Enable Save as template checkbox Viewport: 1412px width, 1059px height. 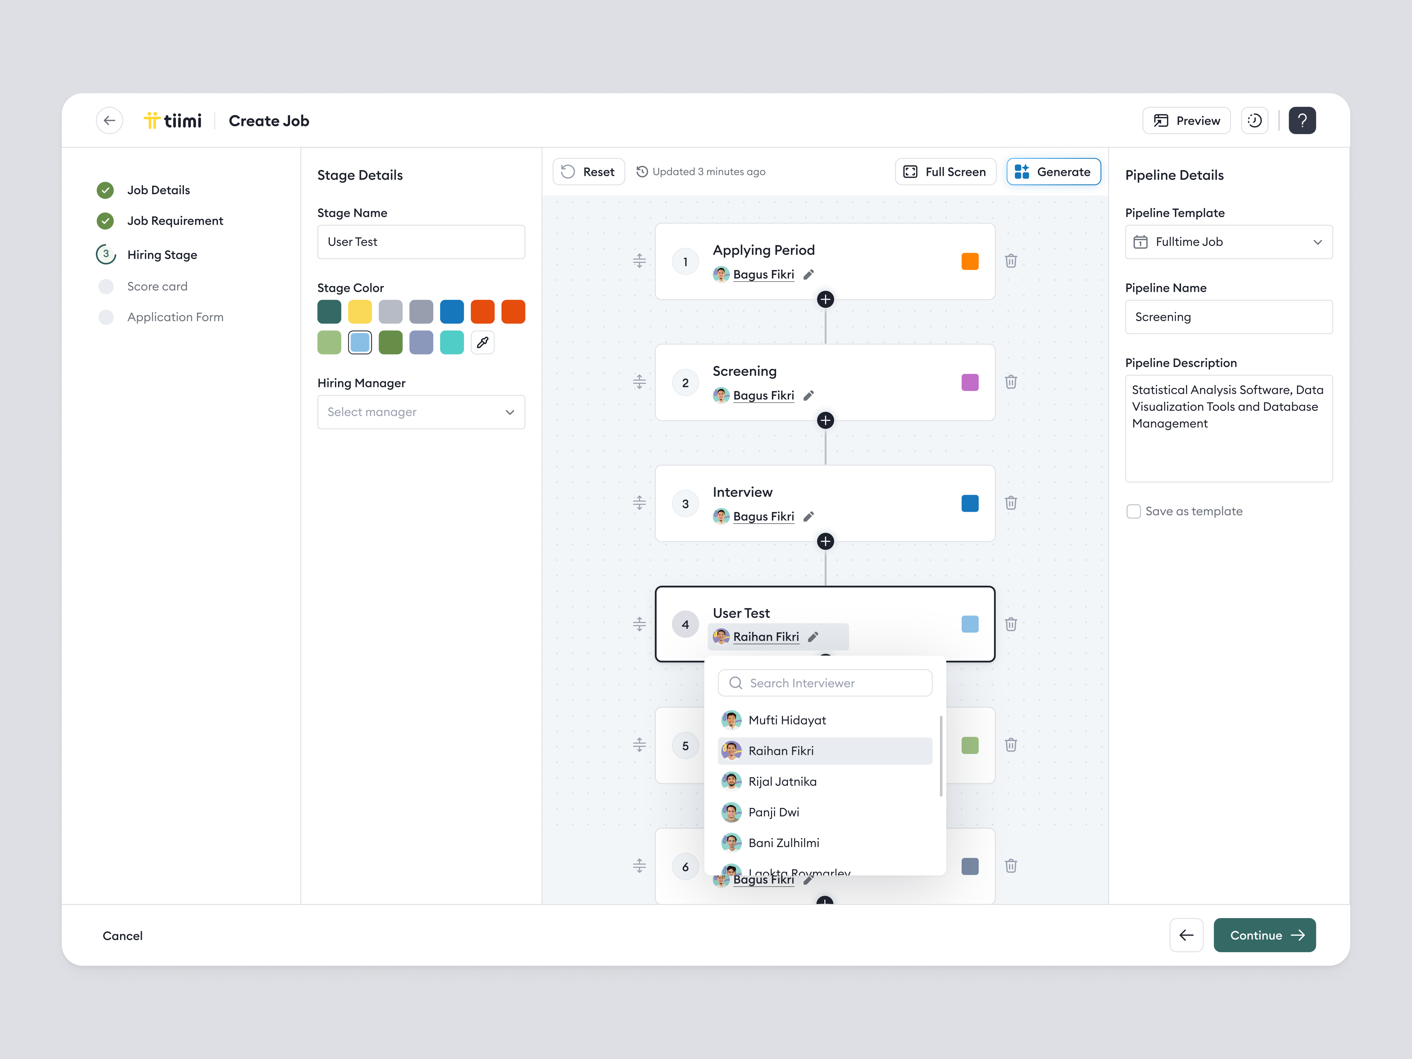(x=1133, y=511)
